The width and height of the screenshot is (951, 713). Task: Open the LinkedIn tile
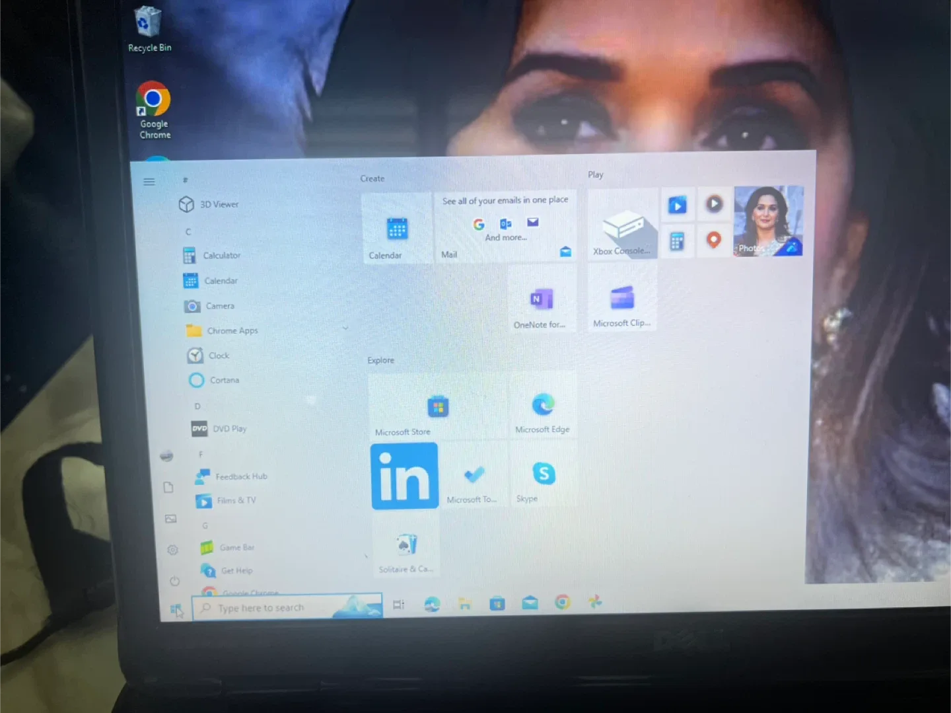click(404, 476)
